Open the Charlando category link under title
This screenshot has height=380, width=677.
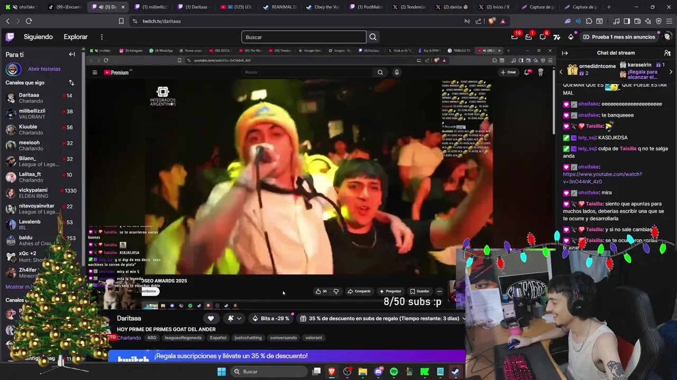click(129, 338)
